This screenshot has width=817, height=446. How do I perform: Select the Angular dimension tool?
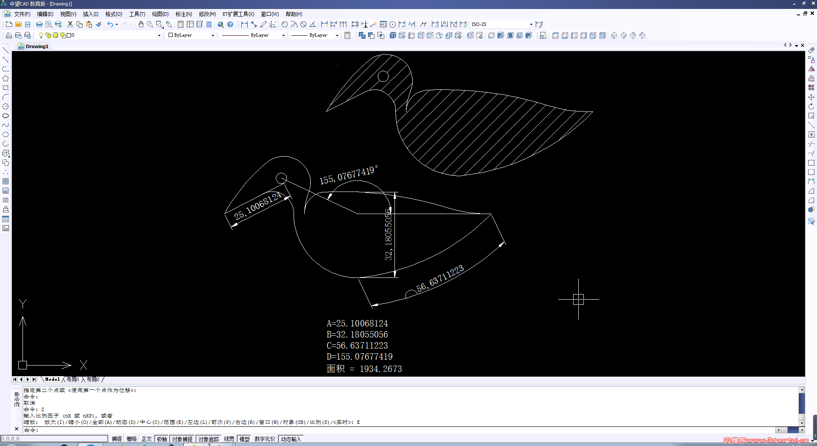313,24
